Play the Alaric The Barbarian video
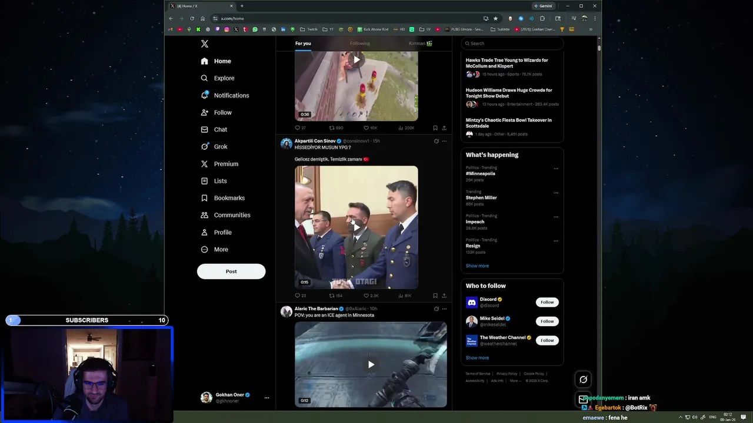The image size is (753, 423). (371, 364)
